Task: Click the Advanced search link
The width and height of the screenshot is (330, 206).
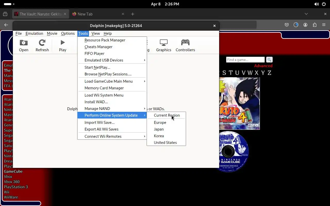Action: pos(263,66)
